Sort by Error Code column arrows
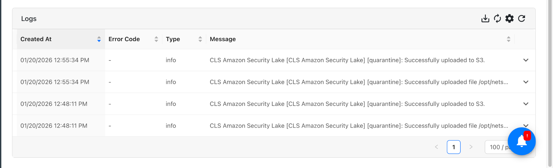The height and width of the screenshot is (168, 553). [x=156, y=39]
